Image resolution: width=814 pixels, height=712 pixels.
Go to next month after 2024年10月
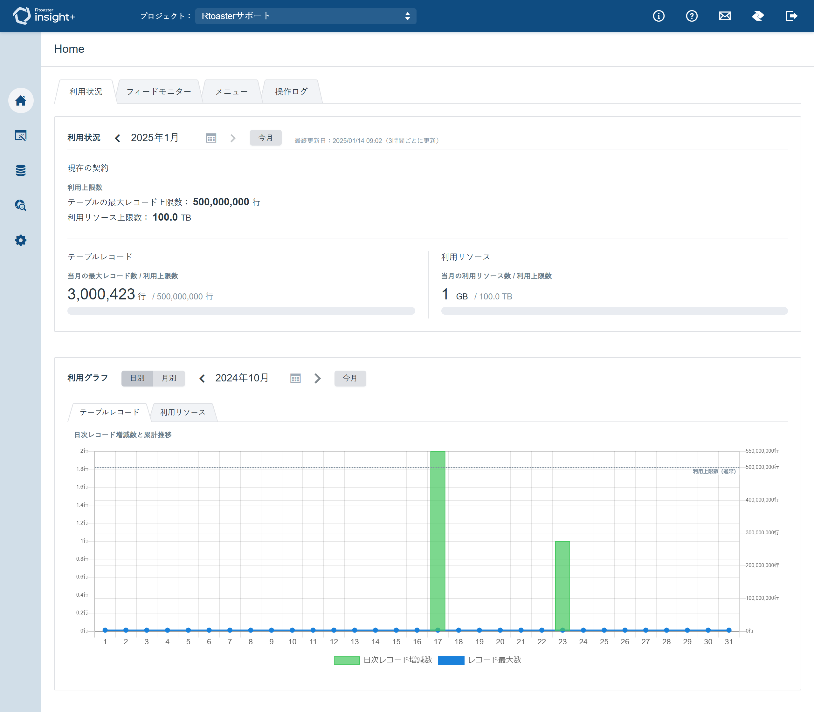pos(318,378)
